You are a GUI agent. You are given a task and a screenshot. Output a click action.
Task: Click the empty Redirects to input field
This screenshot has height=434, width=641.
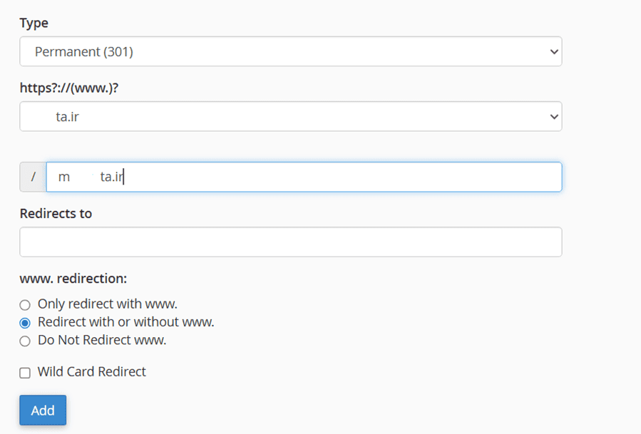(x=290, y=242)
